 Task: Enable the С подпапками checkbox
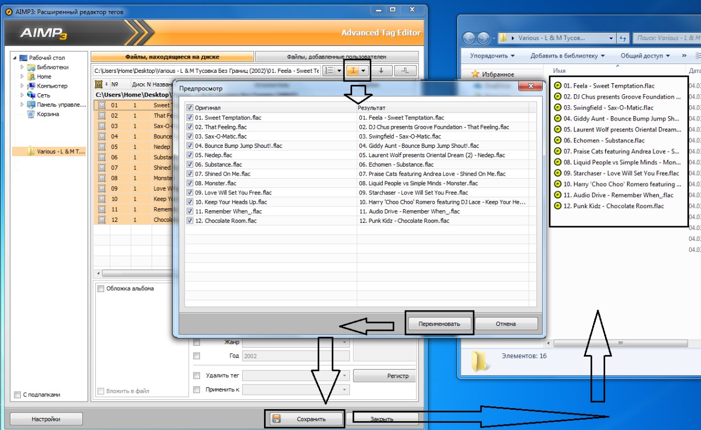[18, 394]
